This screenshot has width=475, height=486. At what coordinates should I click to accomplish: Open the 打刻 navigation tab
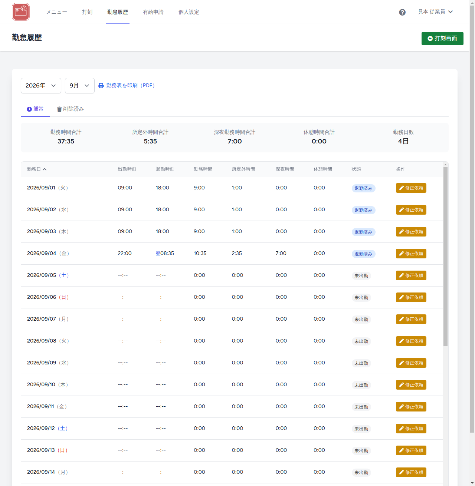[x=87, y=12]
